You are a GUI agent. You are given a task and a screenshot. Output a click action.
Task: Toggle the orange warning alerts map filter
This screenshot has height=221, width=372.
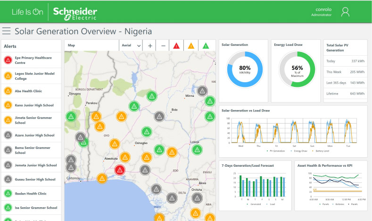point(191,46)
